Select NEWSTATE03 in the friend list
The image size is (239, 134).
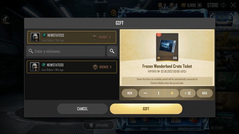pos(72,67)
